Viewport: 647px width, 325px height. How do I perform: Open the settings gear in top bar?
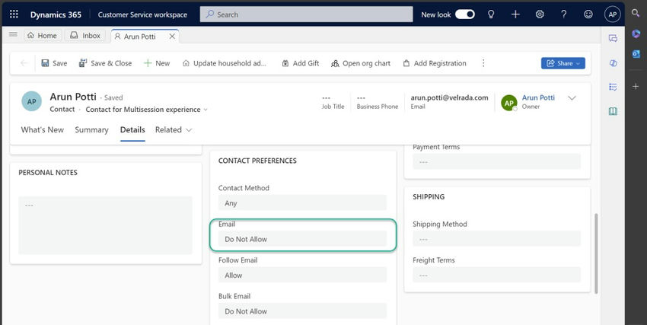pos(540,14)
